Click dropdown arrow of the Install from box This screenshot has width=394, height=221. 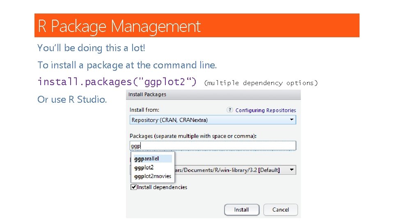(292, 120)
